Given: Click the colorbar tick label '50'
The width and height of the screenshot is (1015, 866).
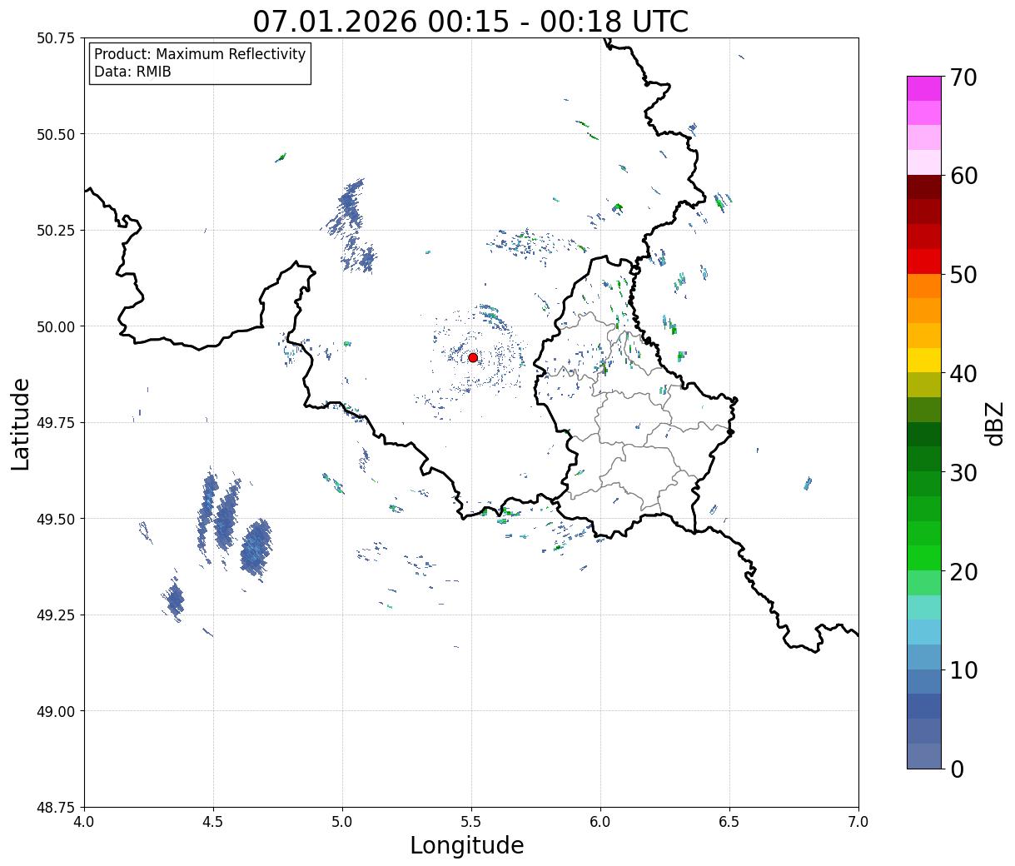Looking at the screenshot, I should pos(963,275).
